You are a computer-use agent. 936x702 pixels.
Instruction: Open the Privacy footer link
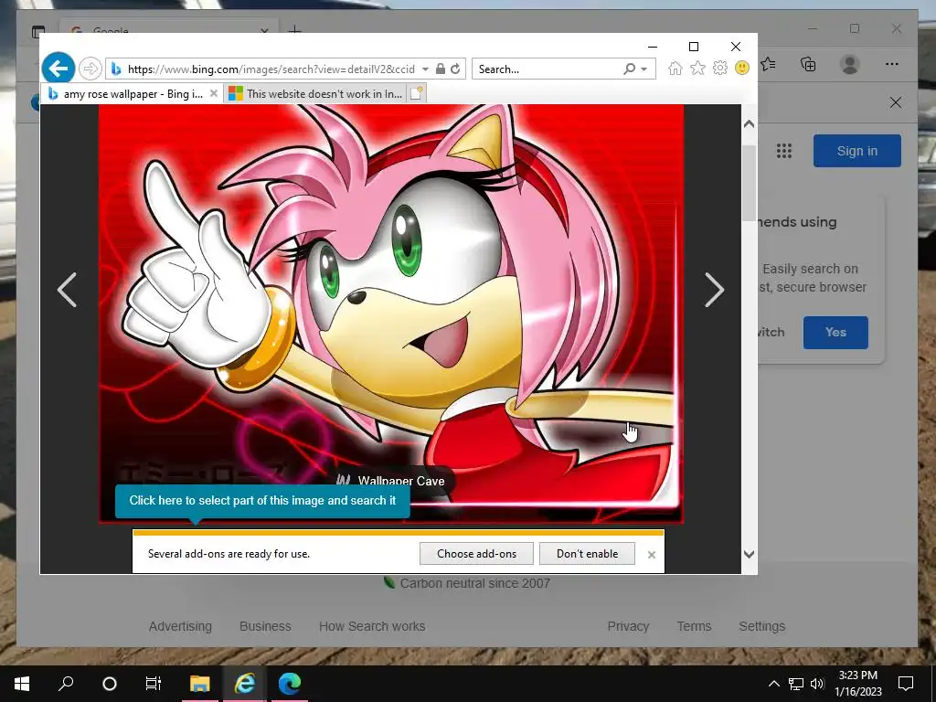[x=628, y=626]
